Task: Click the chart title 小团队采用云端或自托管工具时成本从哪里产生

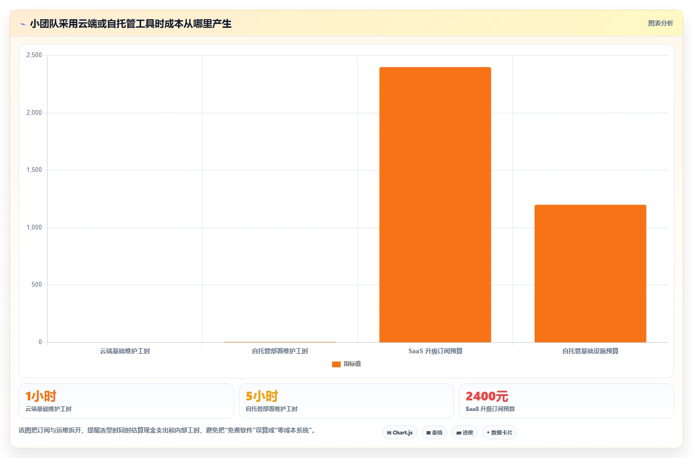Action: coord(131,24)
